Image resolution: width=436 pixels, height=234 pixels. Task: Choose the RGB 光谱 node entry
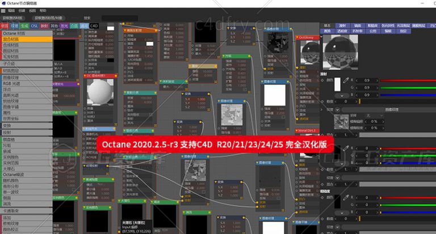click(27, 83)
